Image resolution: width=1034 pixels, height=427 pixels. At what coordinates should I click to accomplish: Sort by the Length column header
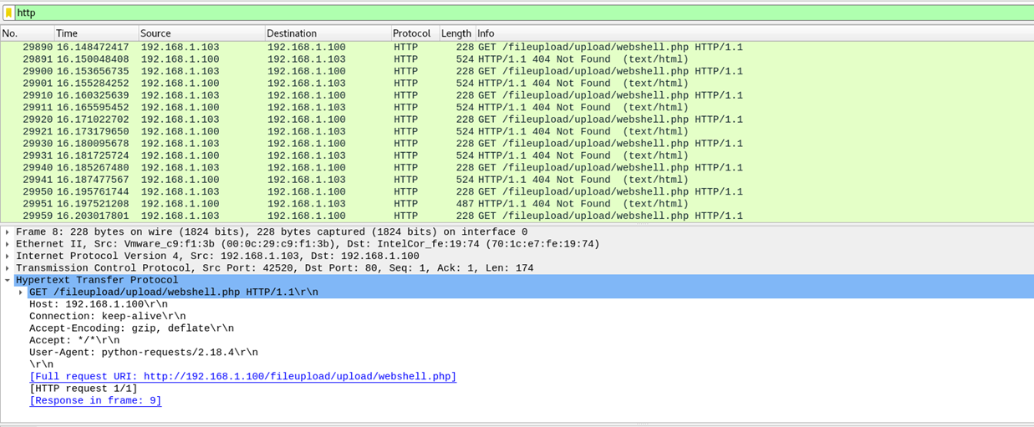457,33
